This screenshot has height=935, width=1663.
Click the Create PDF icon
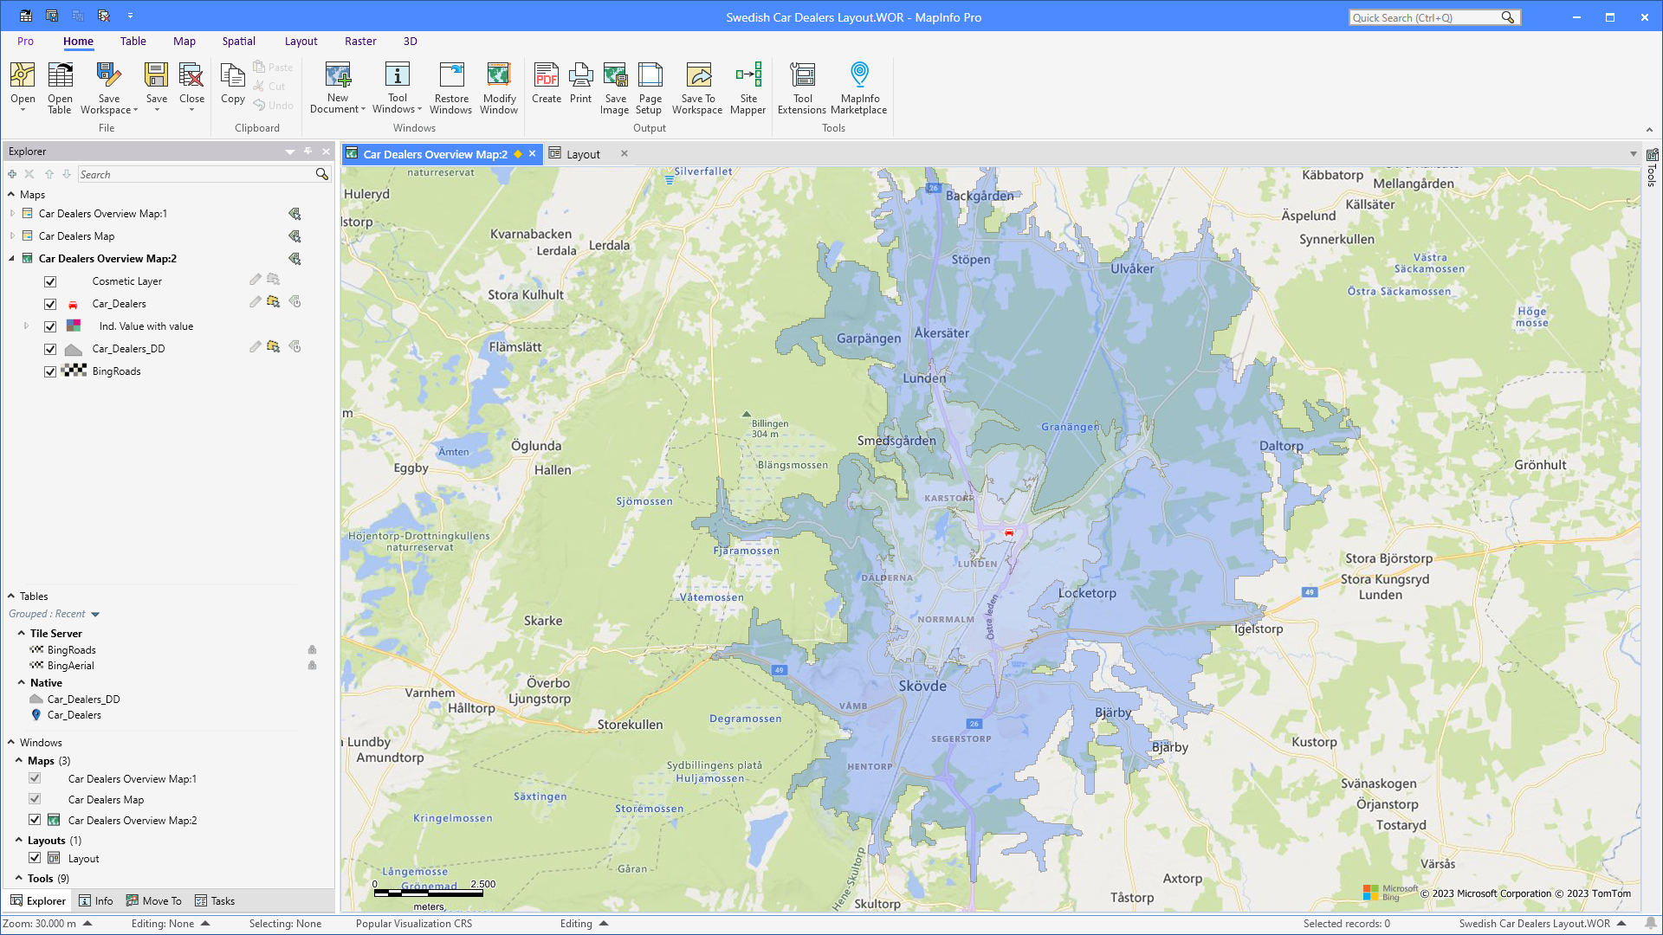[x=547, y=75]
